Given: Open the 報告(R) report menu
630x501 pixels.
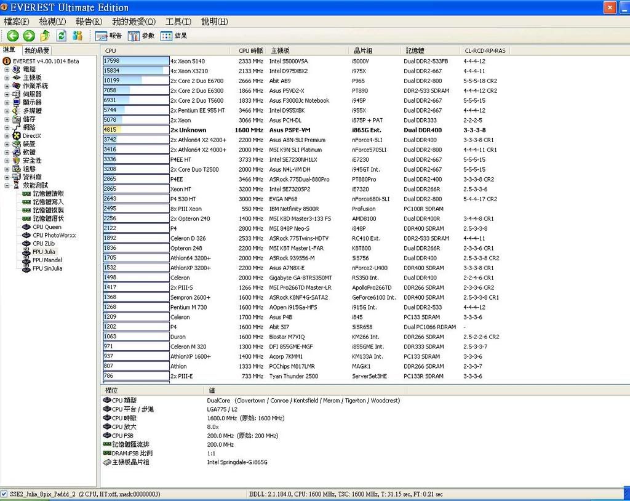Looking at the screenshot, I should (89, 22).
